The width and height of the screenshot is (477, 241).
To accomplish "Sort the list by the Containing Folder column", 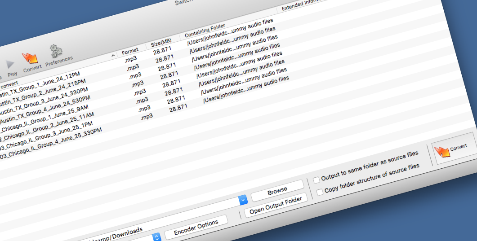I will click(x=205, y=30).
